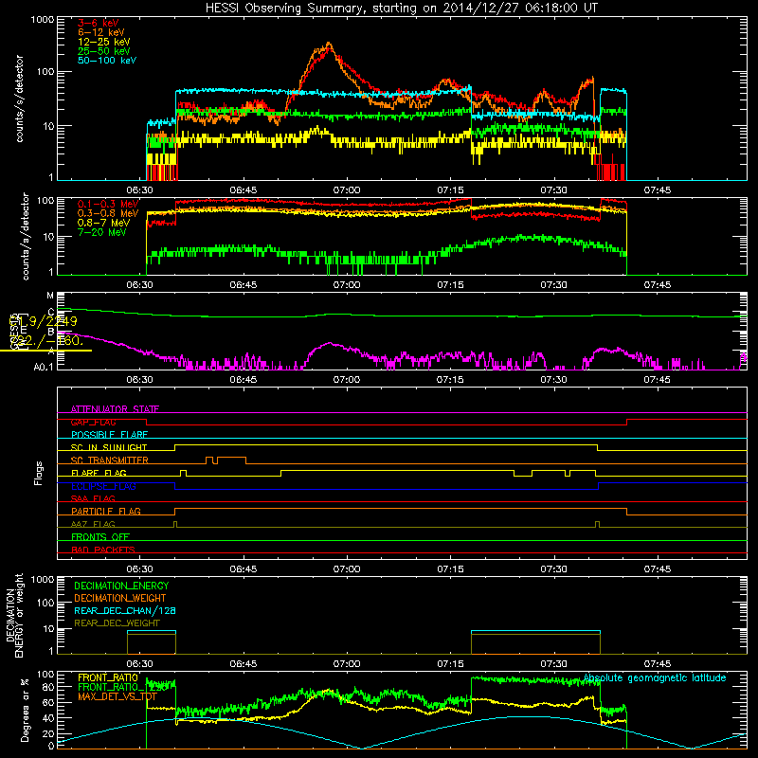The width and height of the screenshot is (758, 758).
Task: Click the 'Absolute geomagnetic latitude' label
Action: 655,677
